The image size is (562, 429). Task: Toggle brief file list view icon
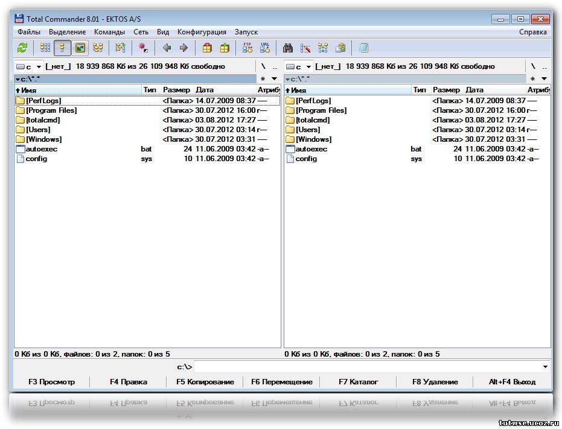tap(45, 48)
